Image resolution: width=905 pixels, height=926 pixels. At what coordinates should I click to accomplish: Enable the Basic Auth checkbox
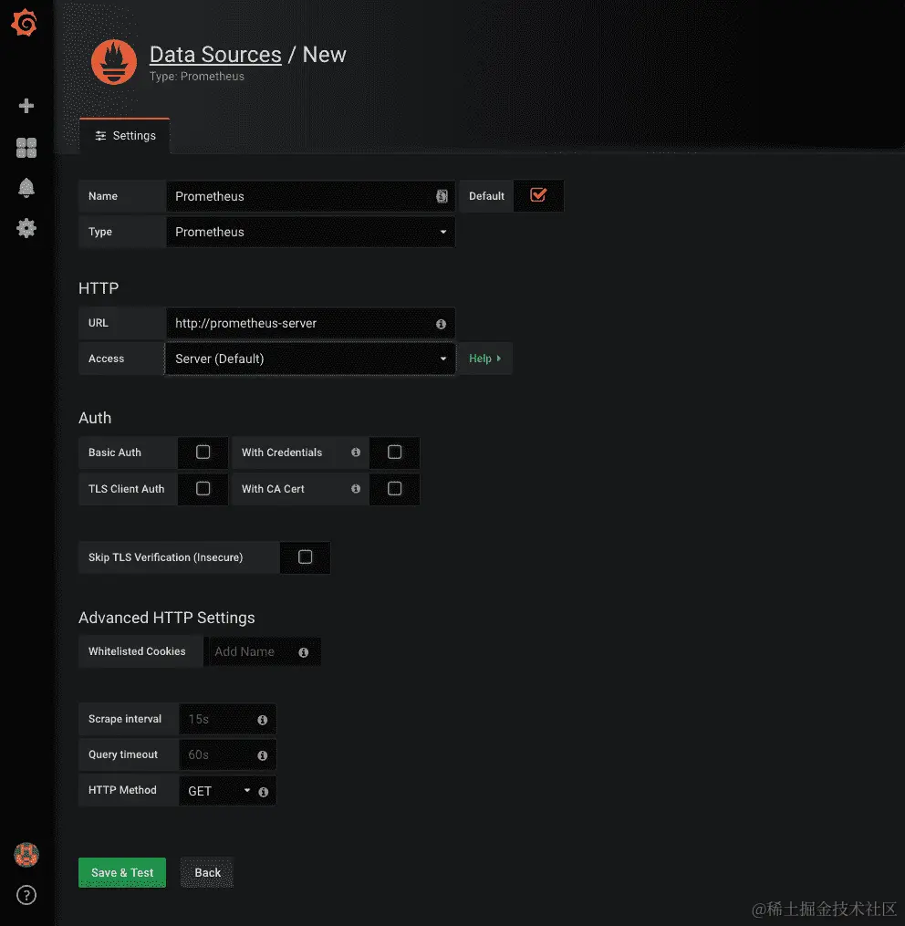[x=203, y=453]
